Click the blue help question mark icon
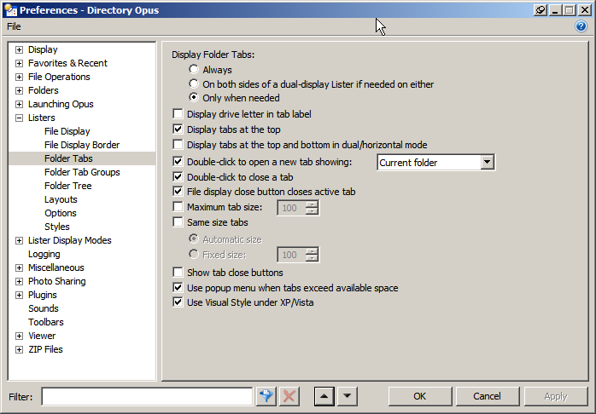 pos(581,26)
